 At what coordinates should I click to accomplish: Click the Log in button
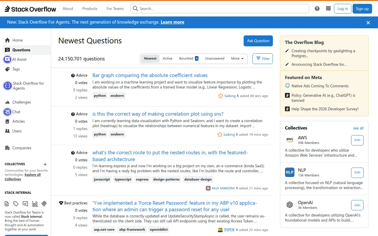(x=343, y=9)
